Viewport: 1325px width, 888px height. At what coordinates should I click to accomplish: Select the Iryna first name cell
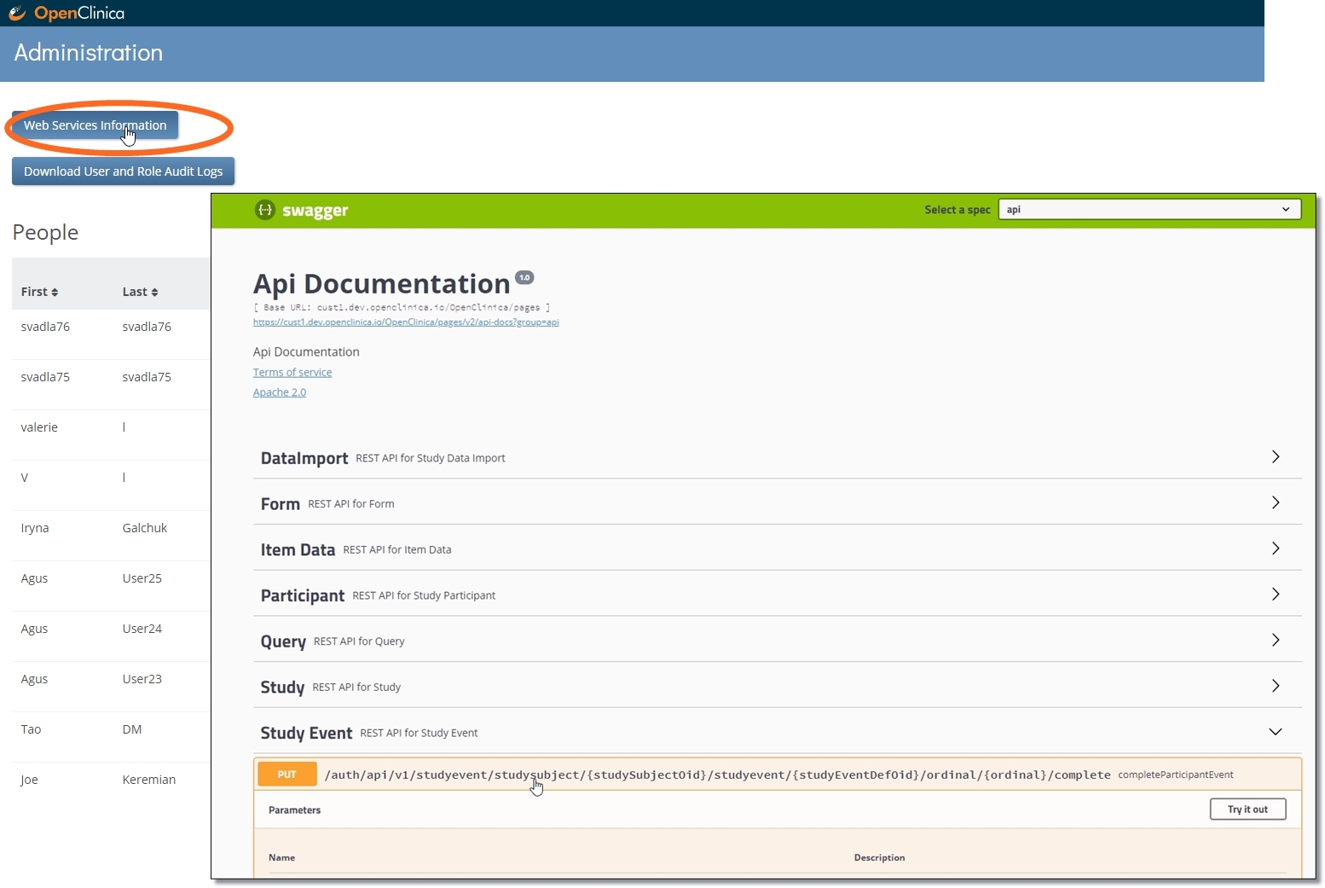(x=35, y=528)
